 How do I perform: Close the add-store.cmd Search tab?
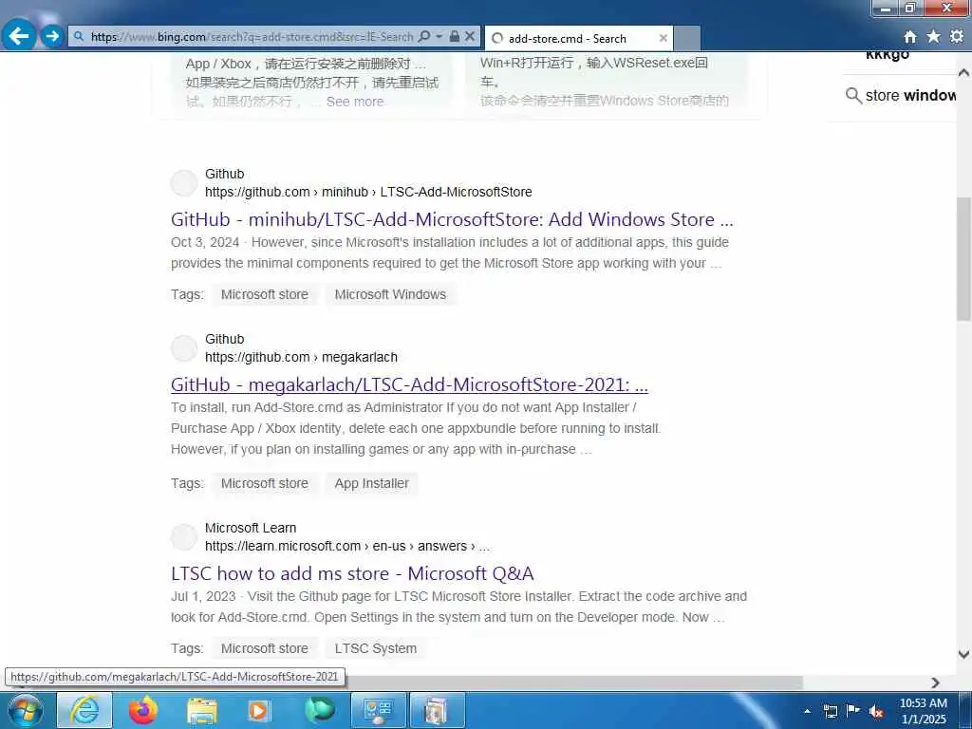coord(663,38)
